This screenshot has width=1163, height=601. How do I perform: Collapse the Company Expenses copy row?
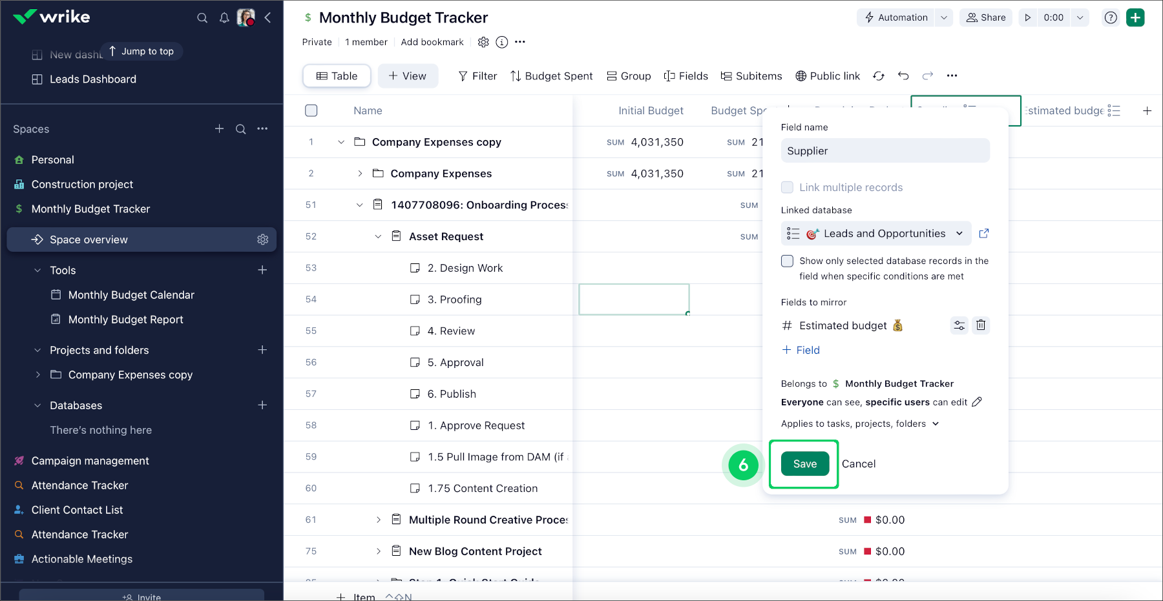pyautogui.click(x=341, y=143)
